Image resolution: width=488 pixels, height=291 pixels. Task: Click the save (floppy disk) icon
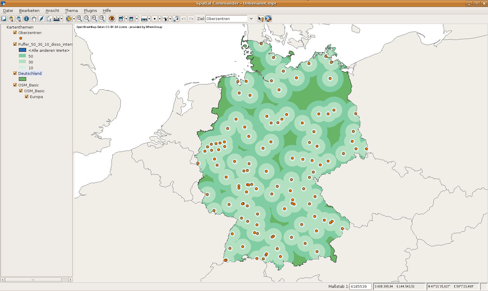(4, 19)
